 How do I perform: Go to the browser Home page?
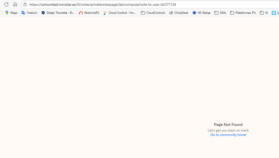pyautogui.click(x=15, y=4)
